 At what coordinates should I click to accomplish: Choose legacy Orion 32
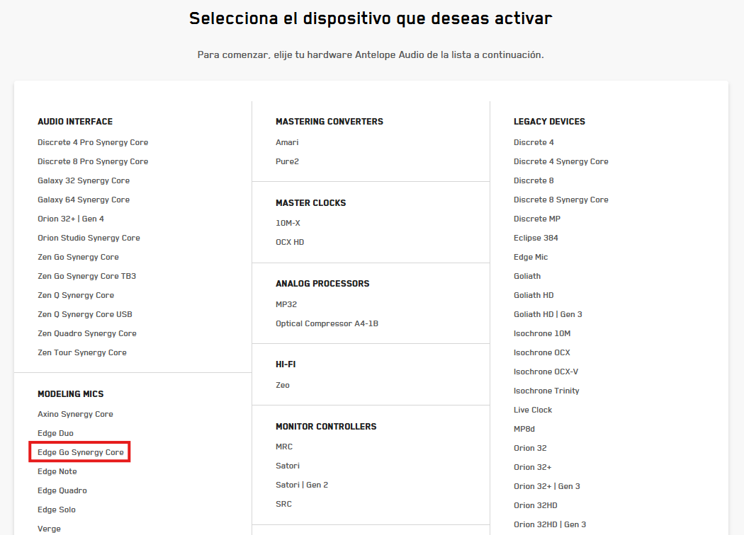click(530, 448)
